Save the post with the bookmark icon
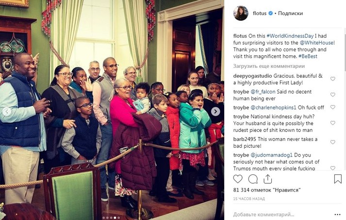 pyautogui.click(x=338, y=179)
